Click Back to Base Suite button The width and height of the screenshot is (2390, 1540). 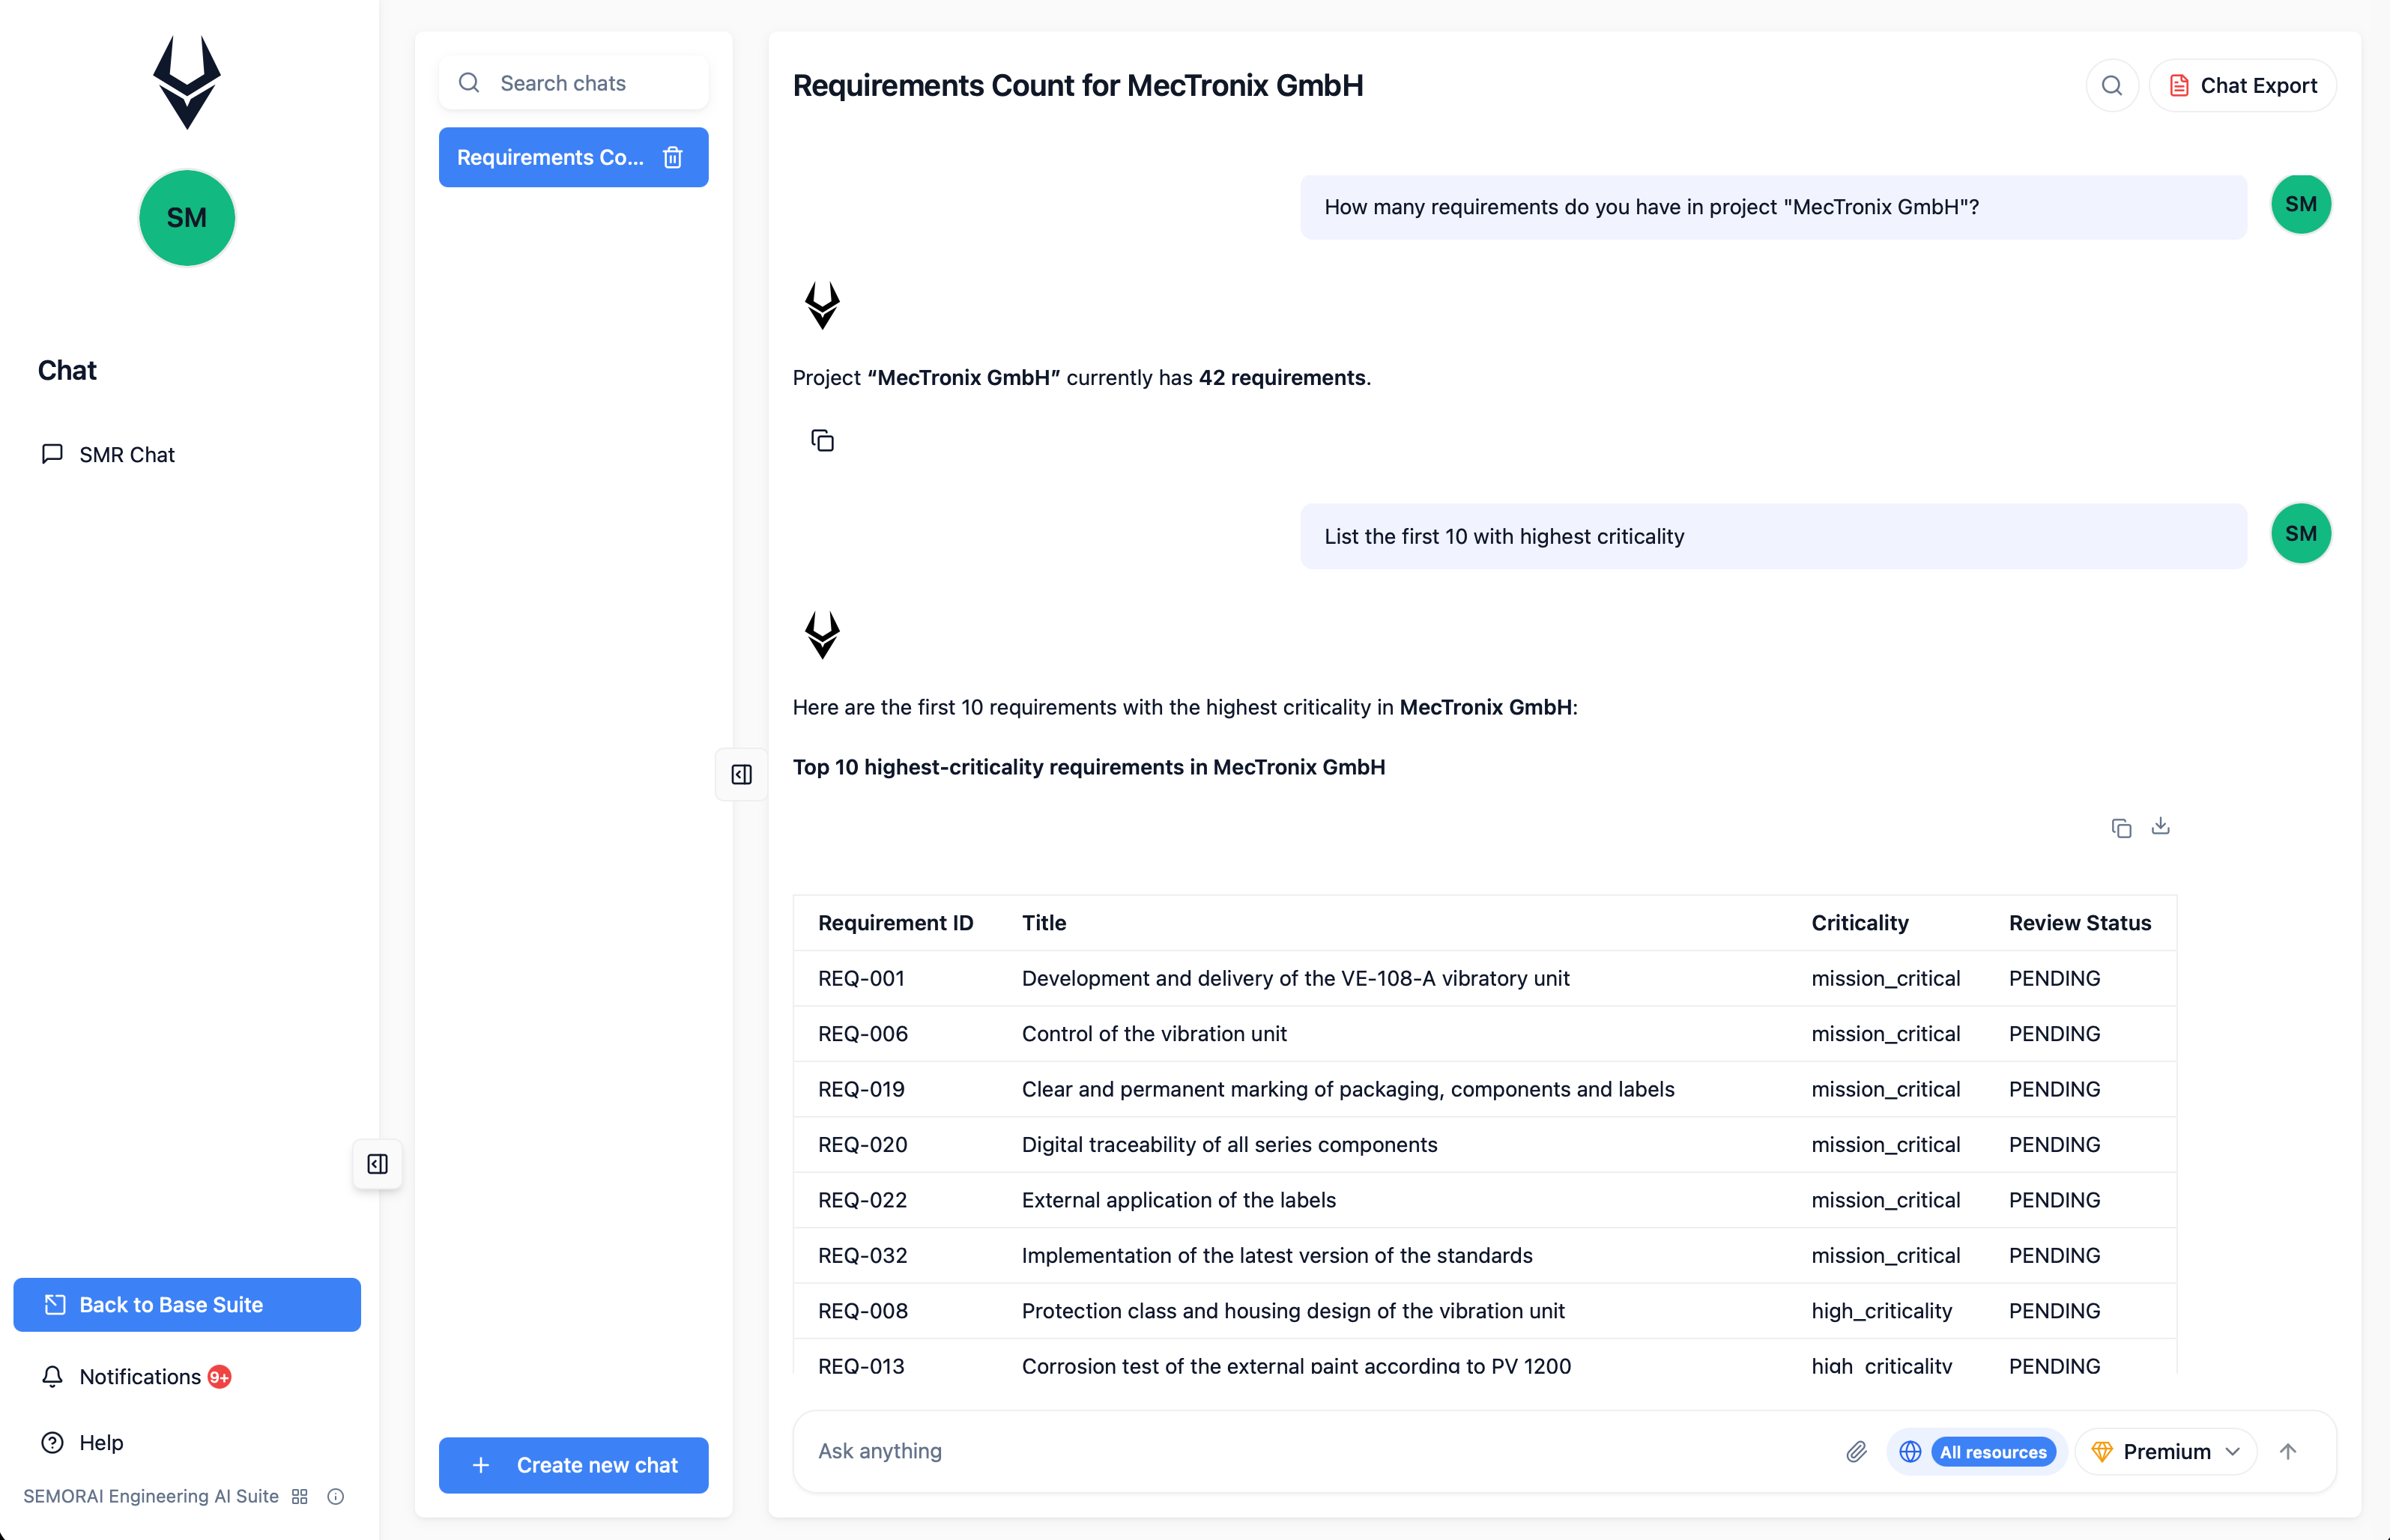pyautogui.click(x=187, y=1304)
